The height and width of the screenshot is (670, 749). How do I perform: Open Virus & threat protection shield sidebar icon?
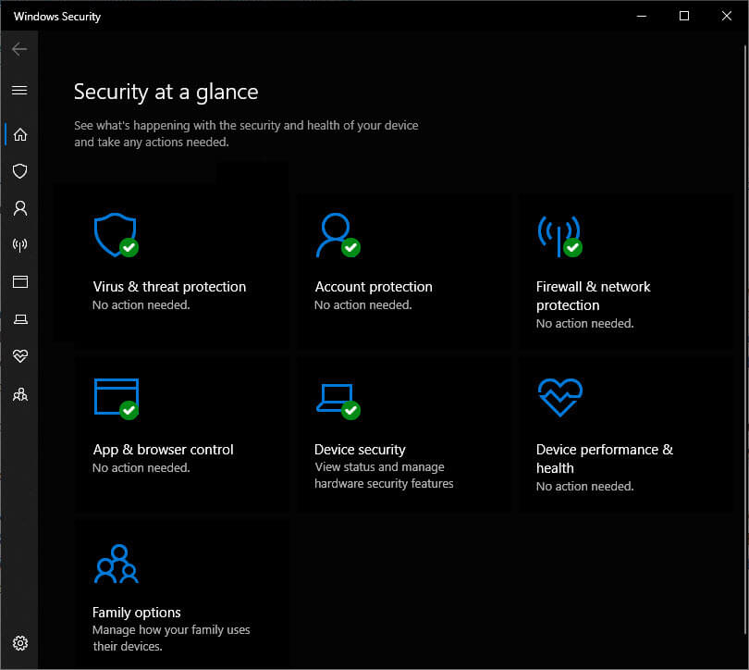(x=19, y=171)
